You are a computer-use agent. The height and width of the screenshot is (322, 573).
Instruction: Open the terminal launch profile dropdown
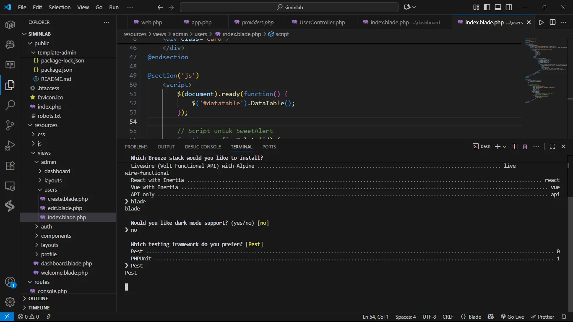coord(505,147)
